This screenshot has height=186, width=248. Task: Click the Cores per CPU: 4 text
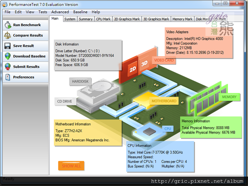[x=174, y=161]
